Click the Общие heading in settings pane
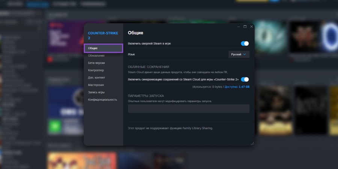This screenshot has width=338, height=169. click(136, 33)
